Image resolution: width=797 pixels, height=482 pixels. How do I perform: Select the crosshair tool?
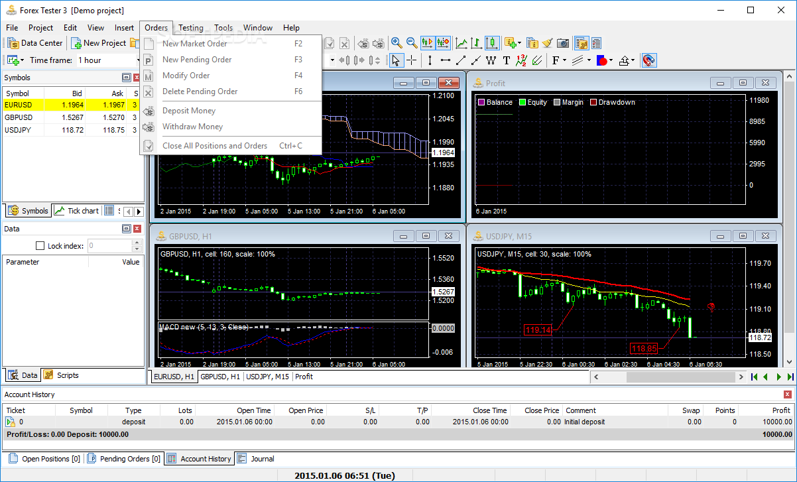coord(412,60)
